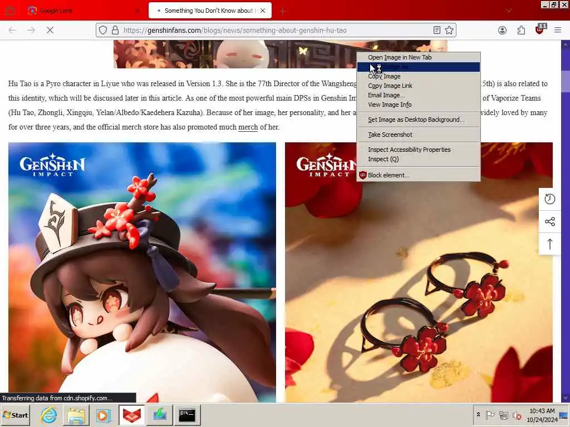Jump to top with the up arrow icon
The image size is (570, 427).
click(549, 244)
